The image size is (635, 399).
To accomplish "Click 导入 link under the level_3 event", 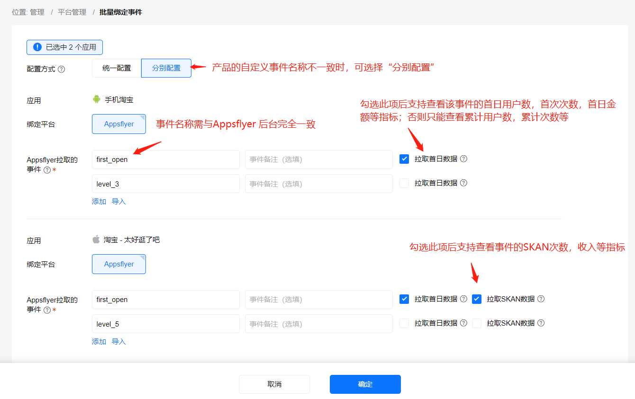I will coord(119,202).
